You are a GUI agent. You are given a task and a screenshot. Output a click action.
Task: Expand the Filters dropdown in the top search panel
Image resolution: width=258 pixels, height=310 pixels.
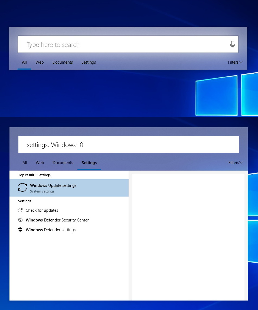tap(235, 62)
